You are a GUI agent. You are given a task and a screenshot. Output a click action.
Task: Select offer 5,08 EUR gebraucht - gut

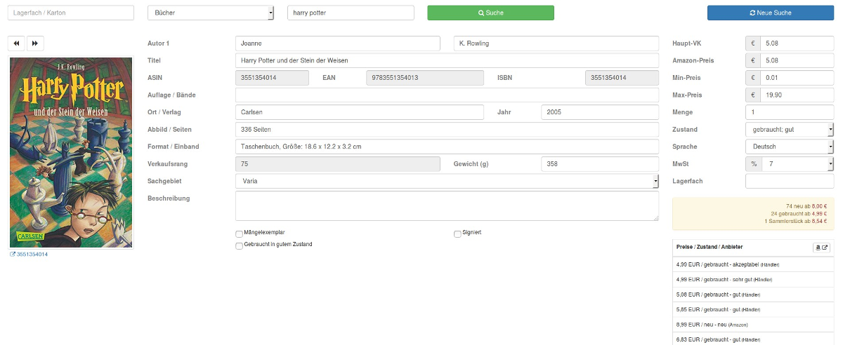pos(753,295)
